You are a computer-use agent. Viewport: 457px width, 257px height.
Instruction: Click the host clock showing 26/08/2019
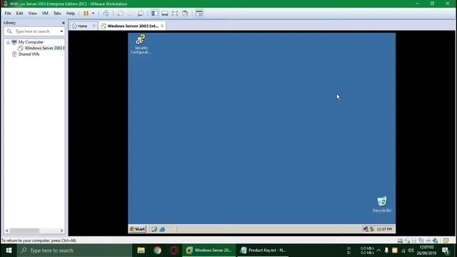click(x=426, y=251)
